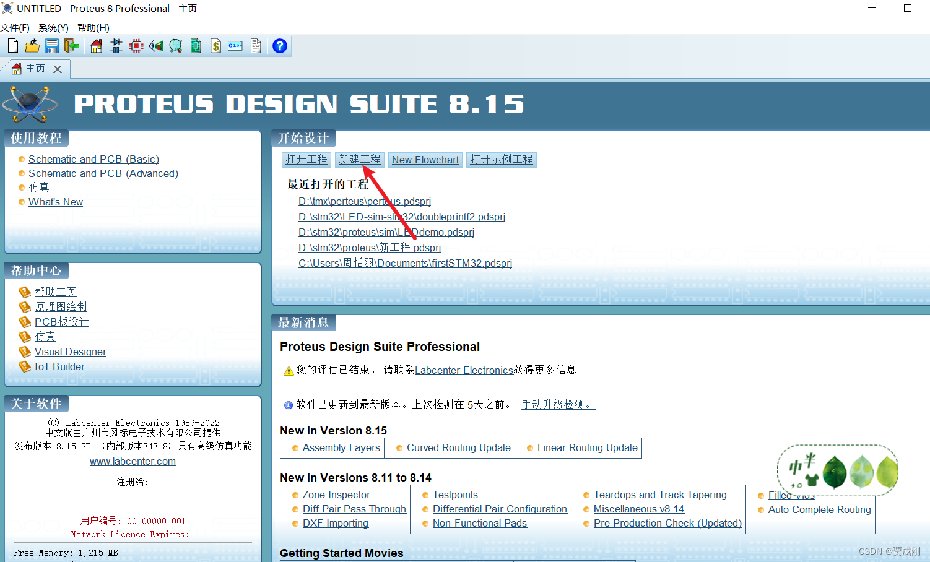Open Teardops and Track Tapering link
The width and height of the screenshot is (930, 562).
pos(660,495)
